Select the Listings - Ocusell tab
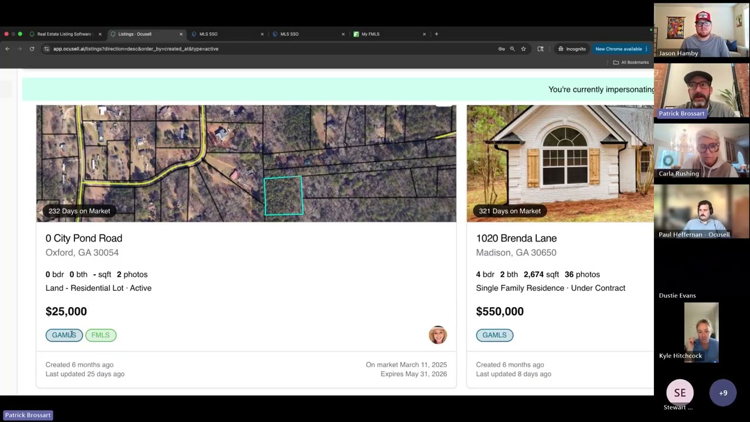This screenshot has height=422, width=750. [145, 34]
